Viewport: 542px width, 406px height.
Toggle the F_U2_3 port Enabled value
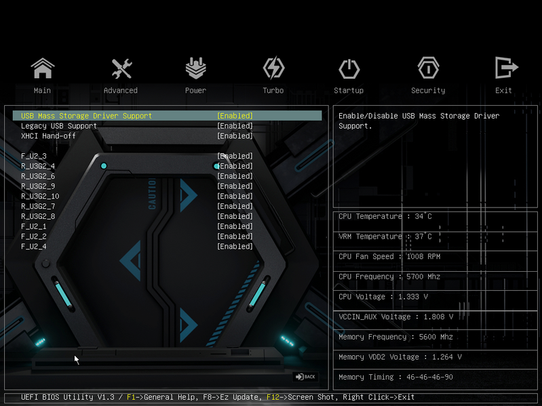click(235, 156)
